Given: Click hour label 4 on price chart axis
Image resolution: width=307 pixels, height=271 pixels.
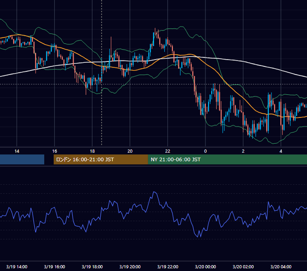Looking at the screenshot, I should coord(281,151).
